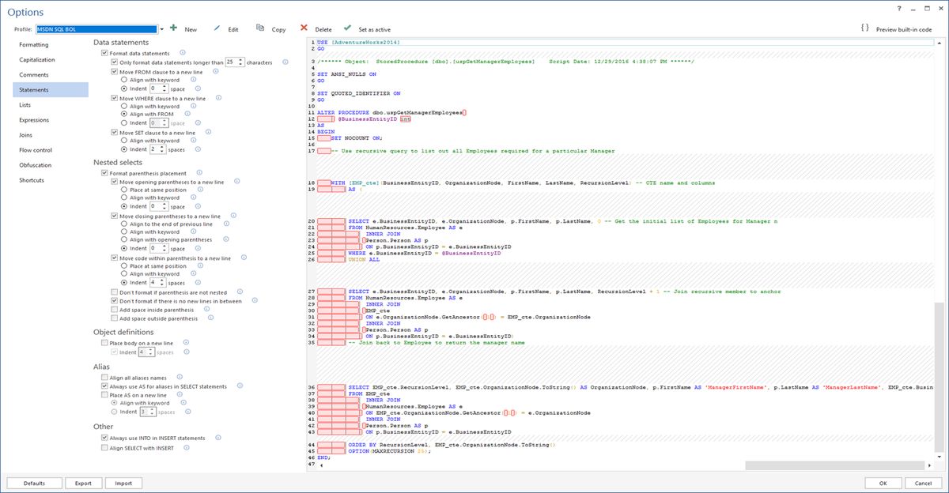Switch to the Capitalization settings page
This screenshot has width=949, height=493.
tap(37, 59)
